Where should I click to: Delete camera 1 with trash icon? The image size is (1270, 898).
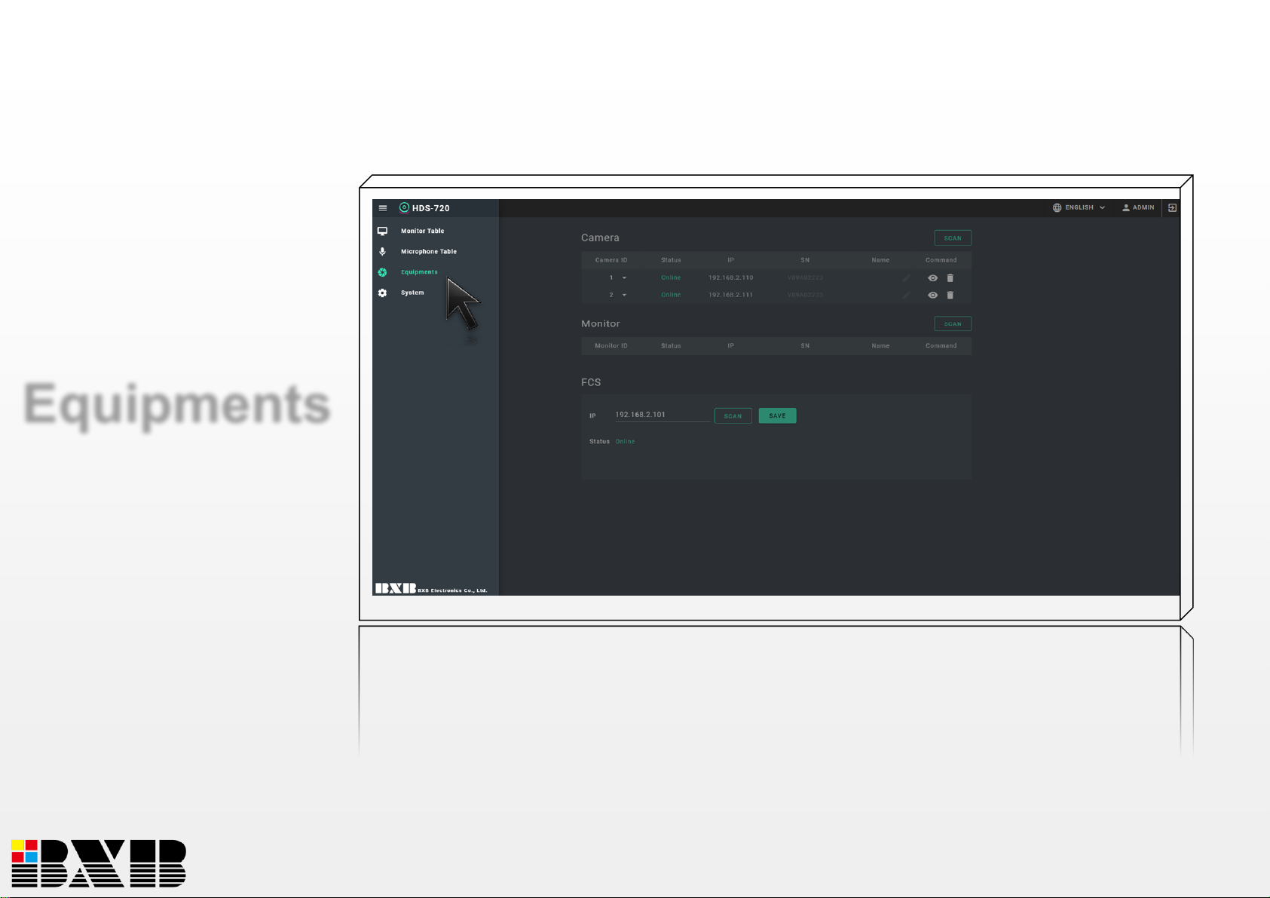pyautogui.click(x=950, y=278)
